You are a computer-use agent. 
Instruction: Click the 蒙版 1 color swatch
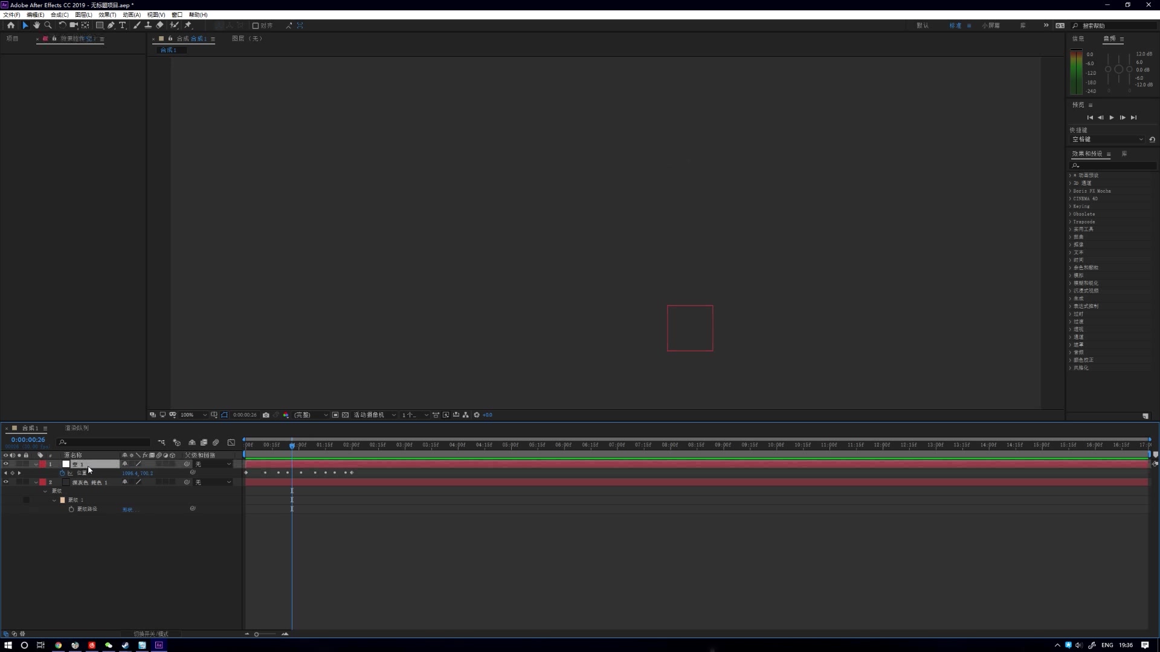click(x=62, y=500)
